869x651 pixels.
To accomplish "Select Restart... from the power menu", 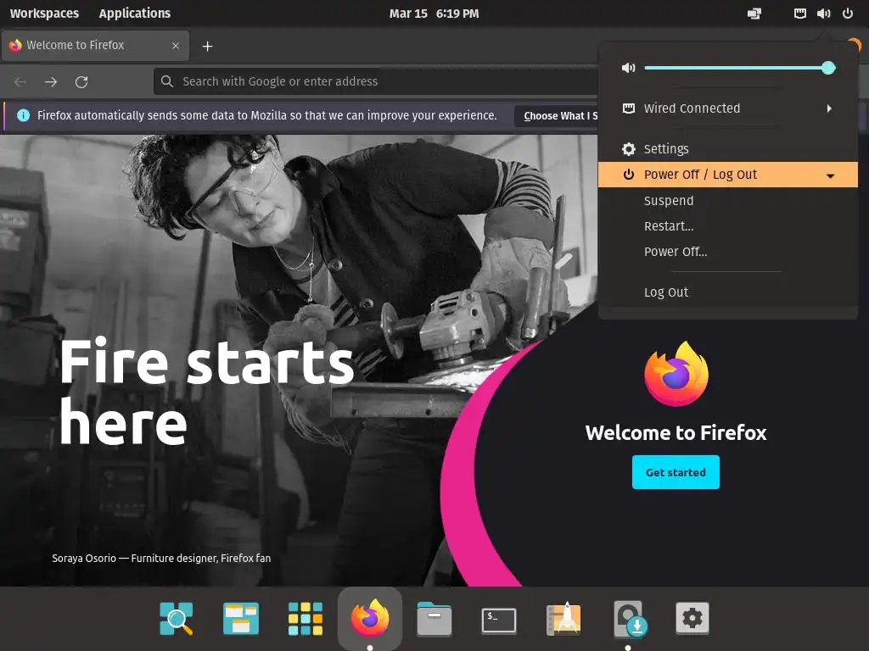I will (x=727, y=225).
